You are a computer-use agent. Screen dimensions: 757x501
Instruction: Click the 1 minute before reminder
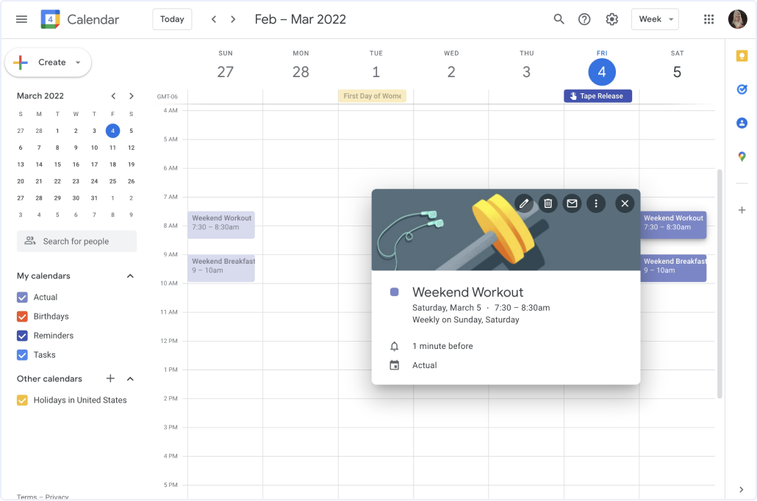[442, 346]
